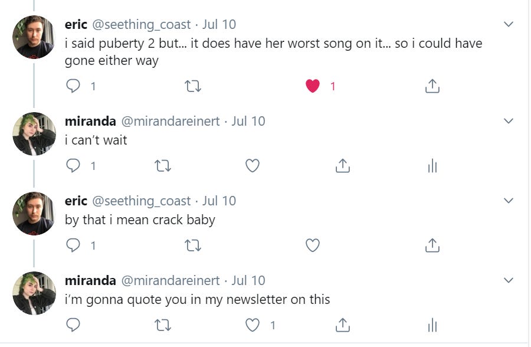Screen dimensions: 531x347
Task: Open @mirandareinert profile from newsletter tweet
Action: [171, 280]
